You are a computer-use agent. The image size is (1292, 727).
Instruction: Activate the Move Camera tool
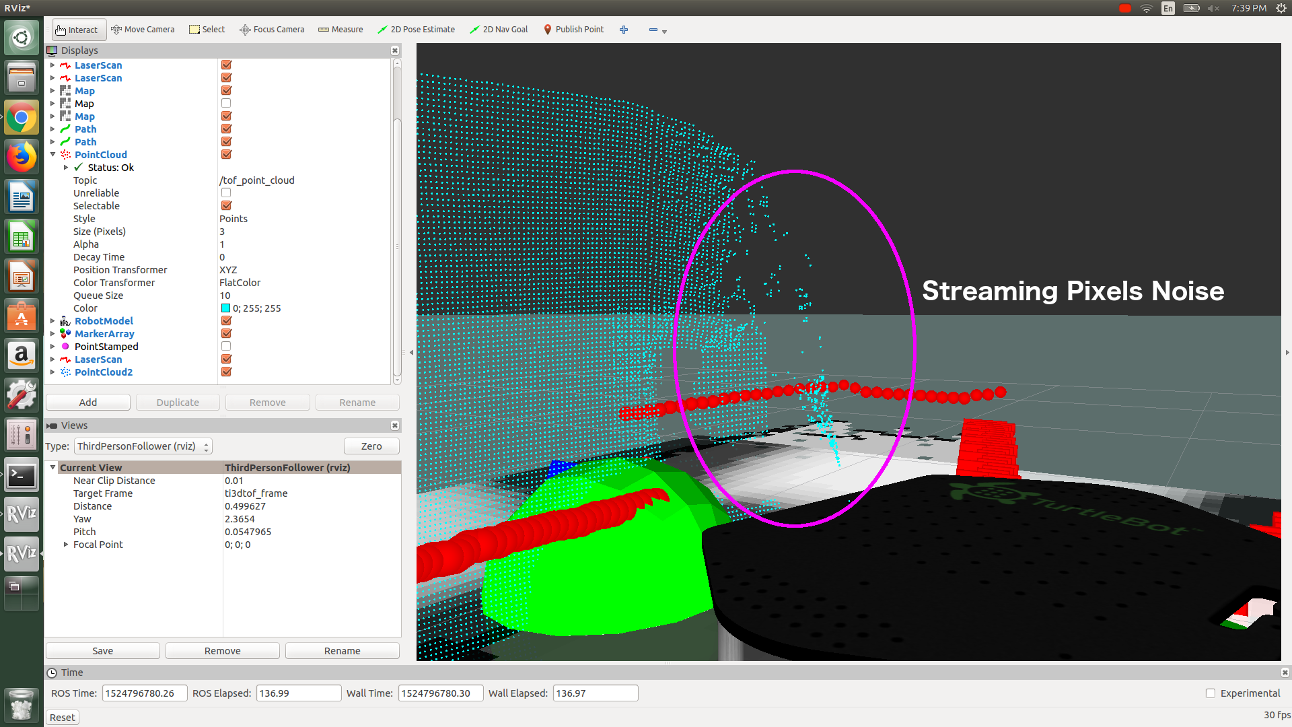[x=143, y=30]
